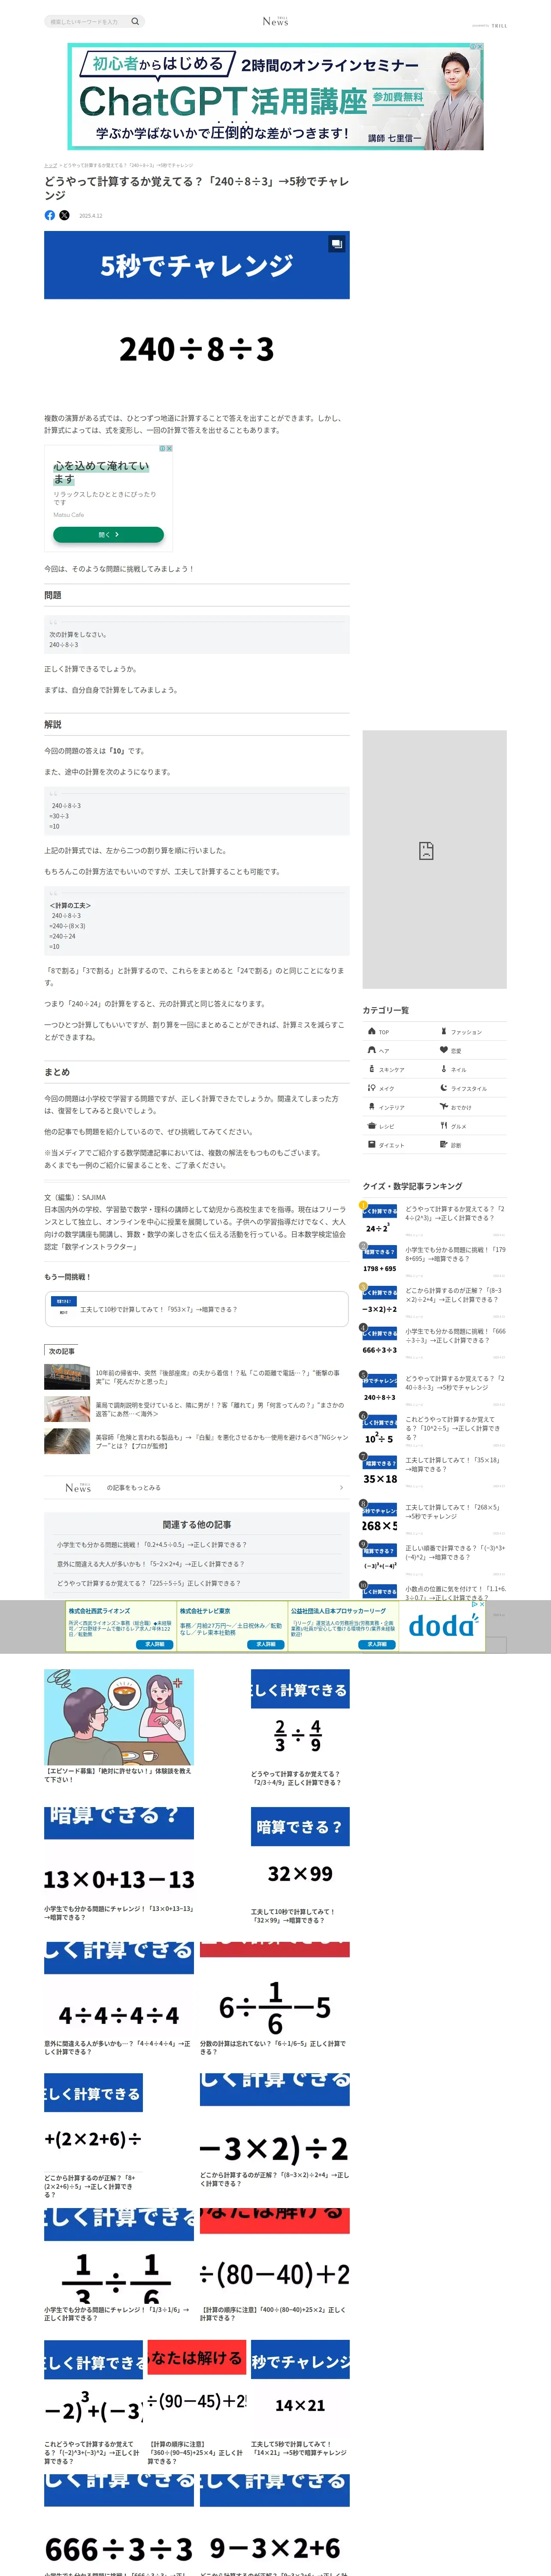Open the image gallery icon on hero banner
The width and height of the screenshot is (551, 2576).
[x=337, y=243]
